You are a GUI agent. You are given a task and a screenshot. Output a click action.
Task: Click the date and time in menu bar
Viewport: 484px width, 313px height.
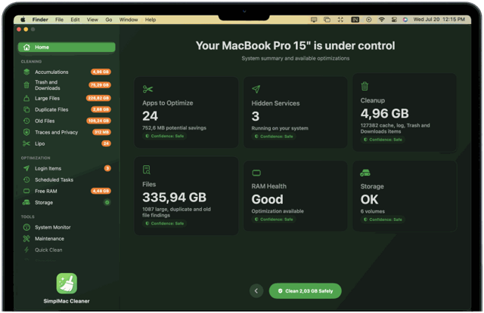coord(439,20)
